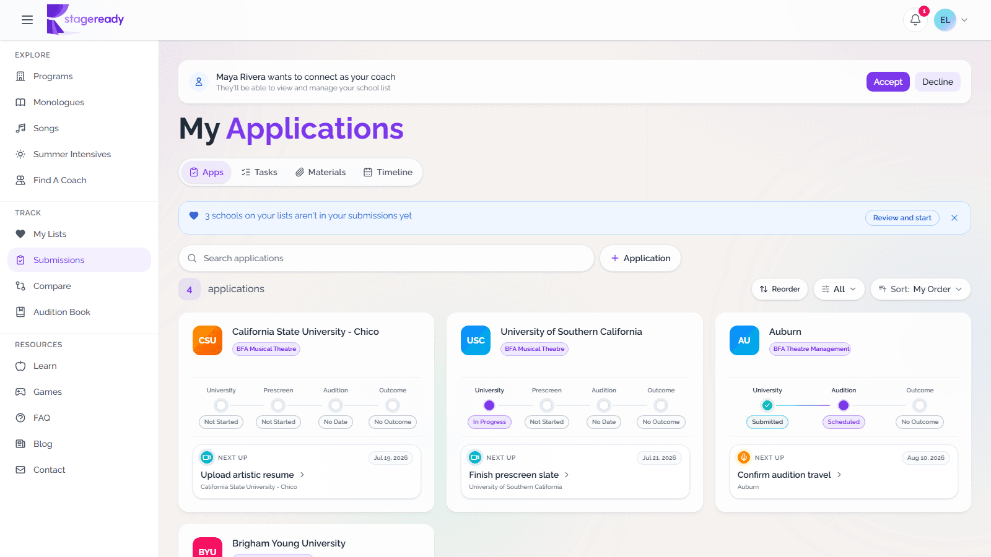Image resolution: width=991 pixels, height=557 pixels.
Task: Open Confirm audition travel task
Action: coord(789,475)
